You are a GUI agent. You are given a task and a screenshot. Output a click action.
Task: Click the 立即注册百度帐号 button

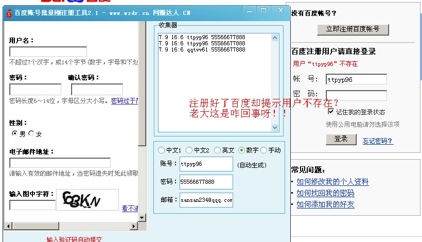tap(353, 29)
